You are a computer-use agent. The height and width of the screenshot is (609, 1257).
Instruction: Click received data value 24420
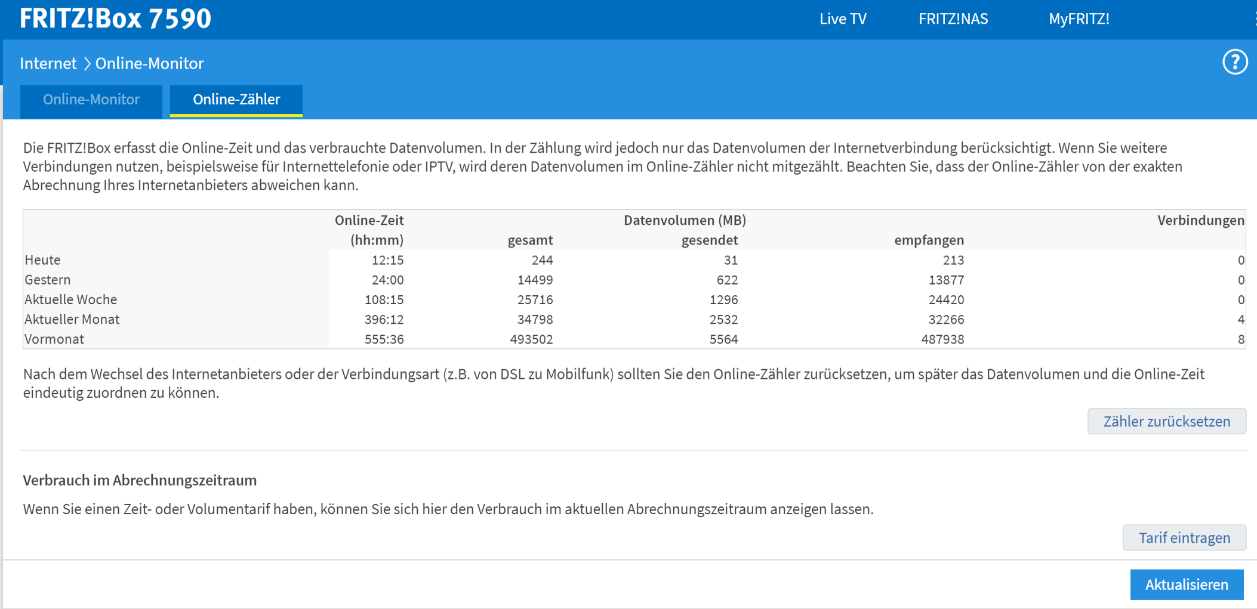pos(946,299)
